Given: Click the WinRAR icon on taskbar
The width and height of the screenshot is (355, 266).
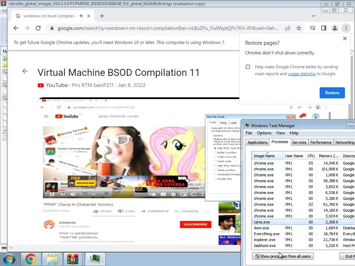Looking at the screenshot, I should pos(72,259).
